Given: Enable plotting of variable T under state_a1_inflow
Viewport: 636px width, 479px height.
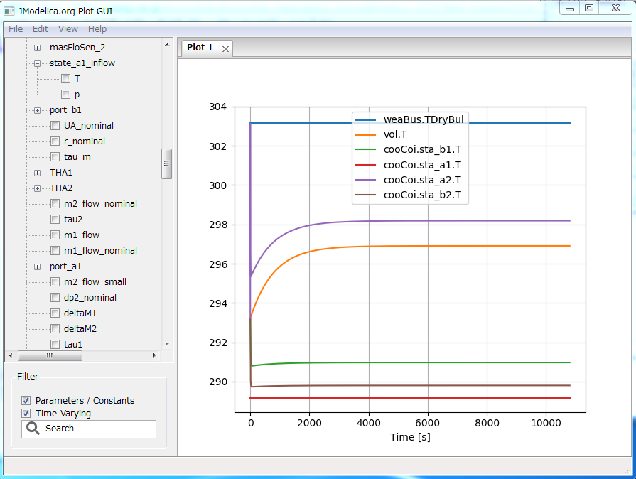Looking at the screenshot, I should click(66, 78).
